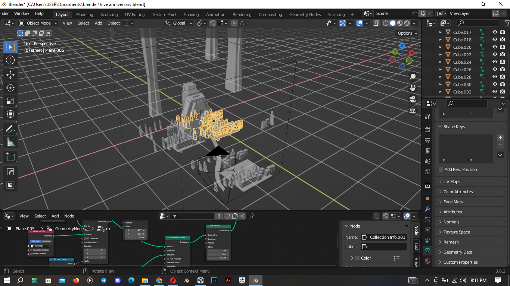Toggle show gizmo button in viewport header

tap(343, 23)
